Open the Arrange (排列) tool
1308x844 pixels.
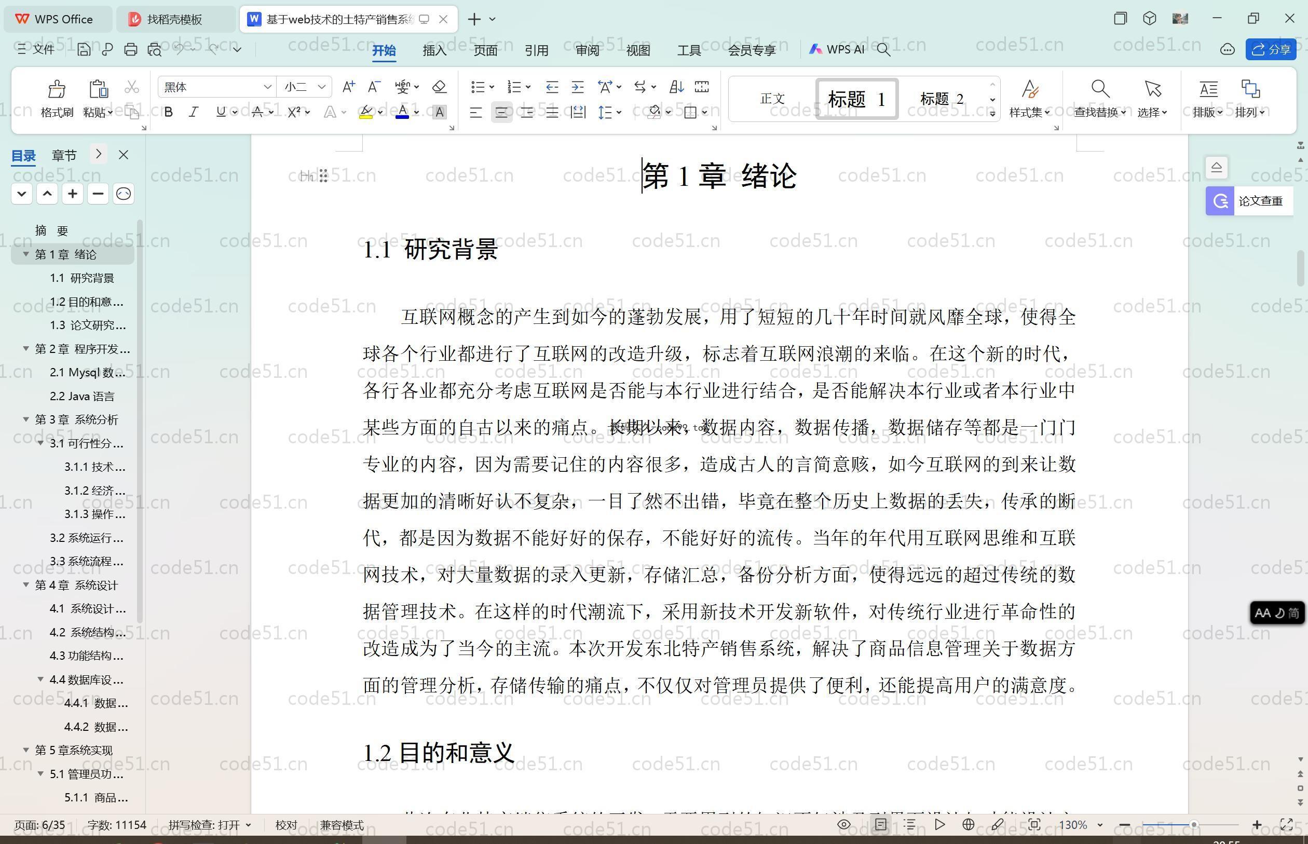(x=1250, y=99)
